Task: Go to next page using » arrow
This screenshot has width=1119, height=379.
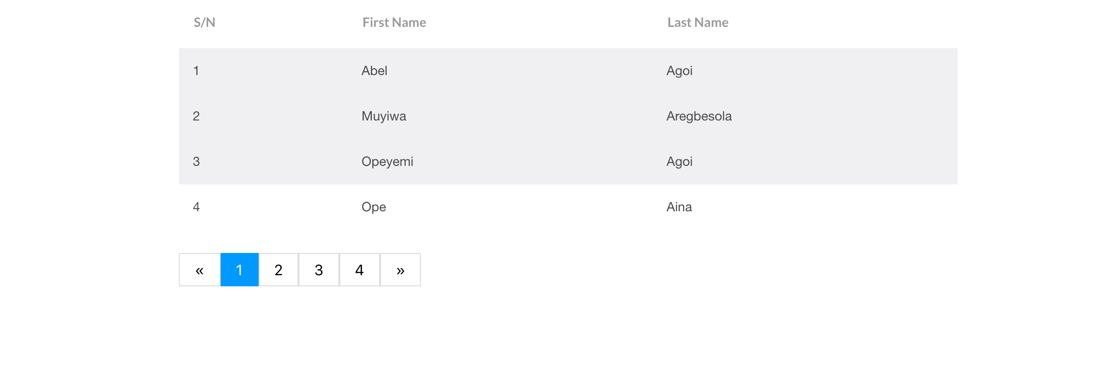Action: point(400,269)
